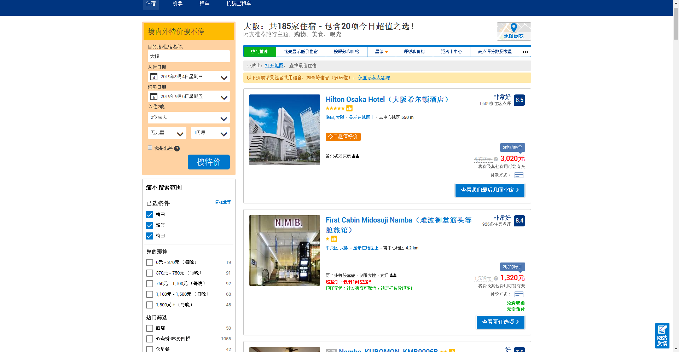Click the 梅田, 大阪 location link
Screen dimensions: 679x352
coord(335,117)
